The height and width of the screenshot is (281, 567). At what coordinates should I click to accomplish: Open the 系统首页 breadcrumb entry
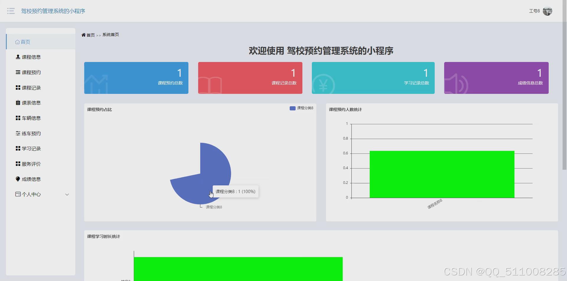tap(110, 35)
